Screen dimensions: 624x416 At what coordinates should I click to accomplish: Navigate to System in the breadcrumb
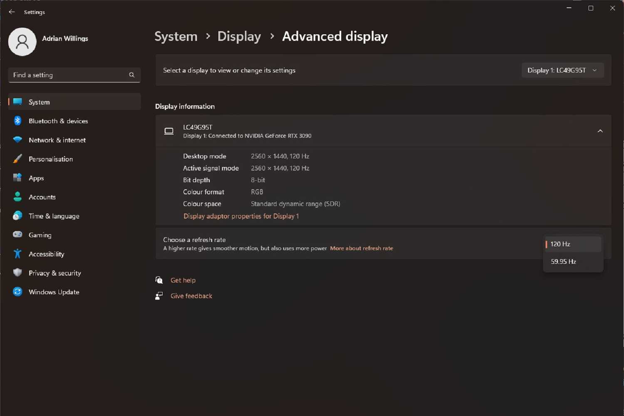pyautogui.click(x=176, y=37)
